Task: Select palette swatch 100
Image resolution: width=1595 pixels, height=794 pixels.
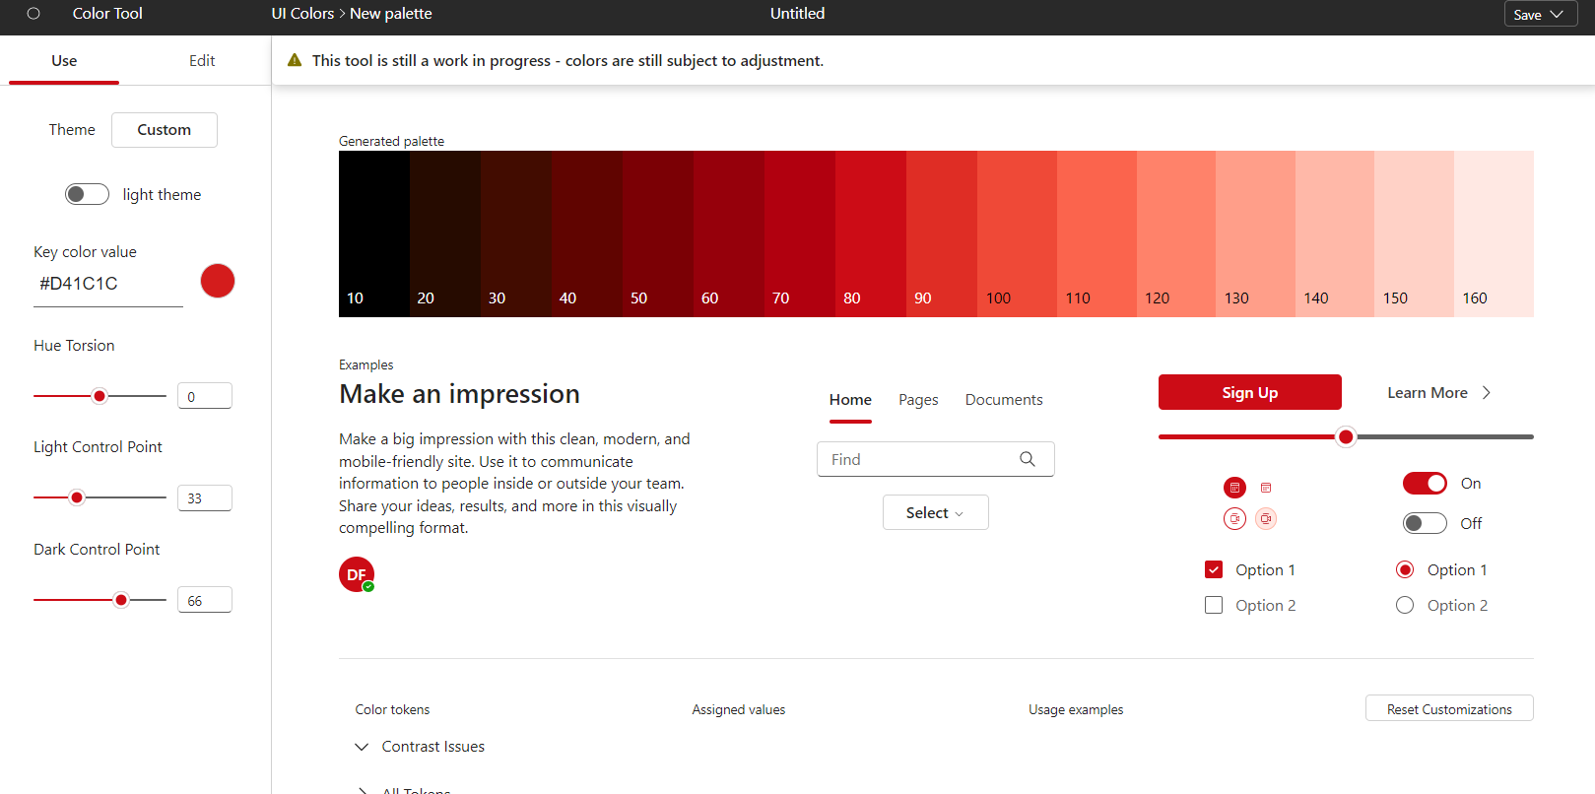Action: [x=1017, y=233]
